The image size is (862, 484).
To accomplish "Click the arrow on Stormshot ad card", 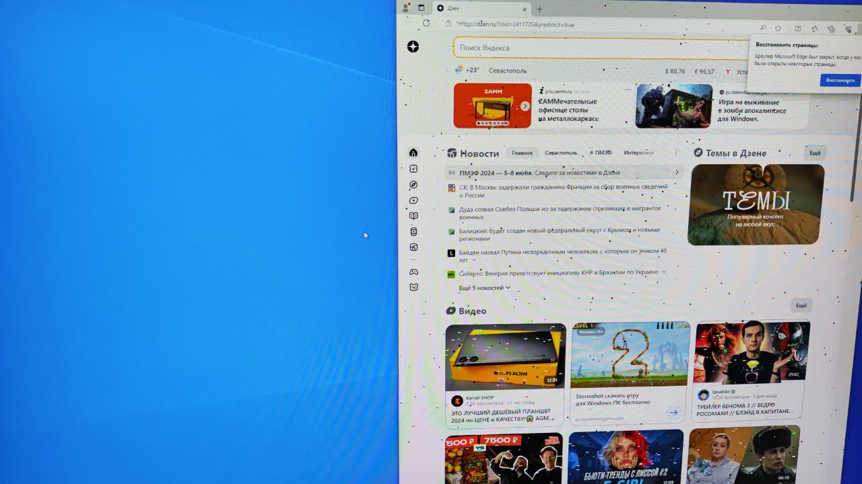I will coord(673,412).
